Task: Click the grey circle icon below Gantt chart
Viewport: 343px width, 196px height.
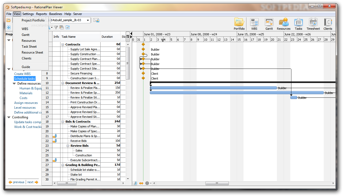Action: [147, 183]
